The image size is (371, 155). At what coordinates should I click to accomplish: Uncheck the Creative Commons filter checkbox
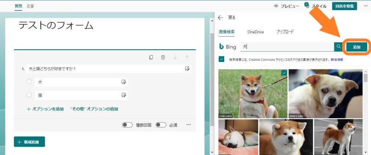(221, 59)
